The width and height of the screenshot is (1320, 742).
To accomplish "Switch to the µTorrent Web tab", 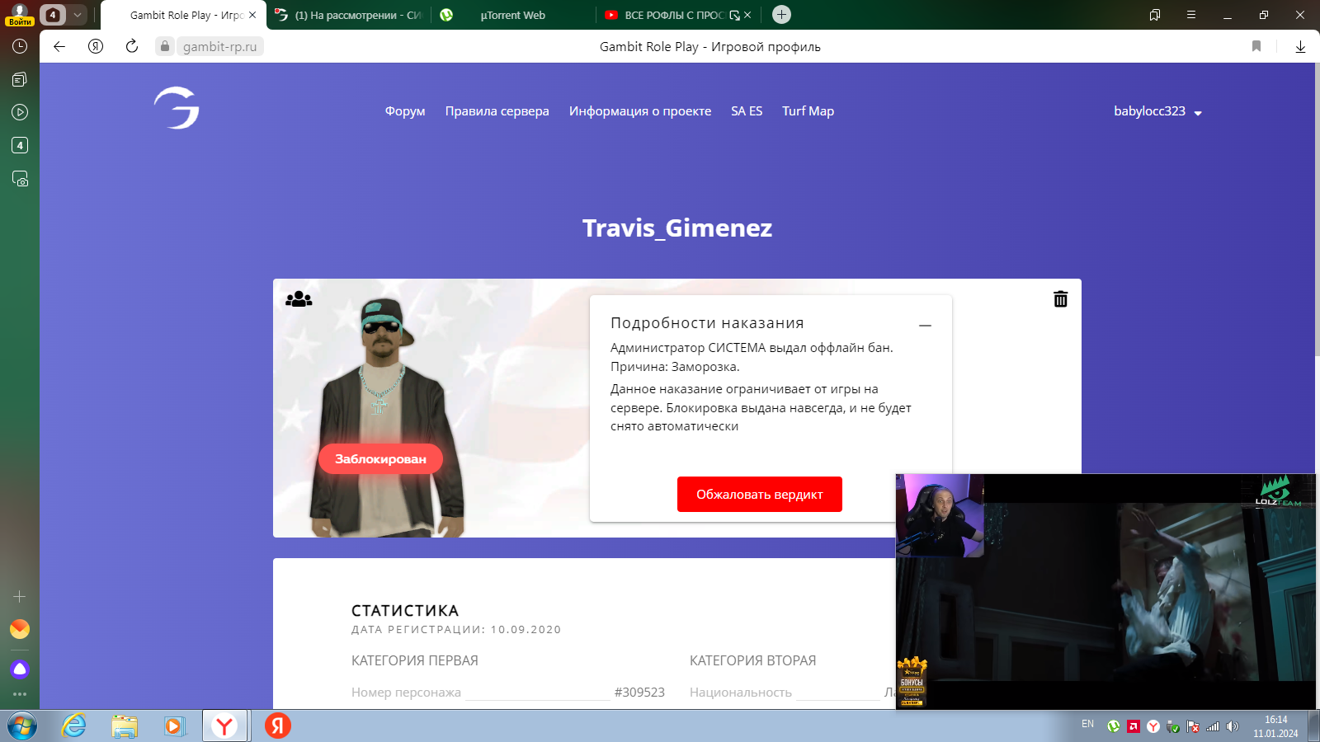I will pos(512,15).
